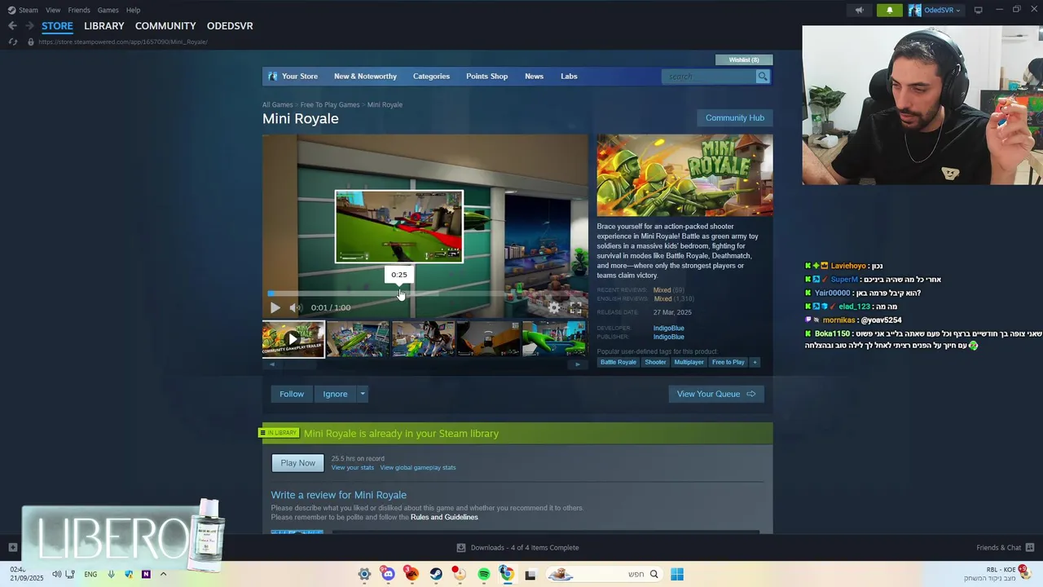
Task: Open Friends & Chat
Action: 1006,548
